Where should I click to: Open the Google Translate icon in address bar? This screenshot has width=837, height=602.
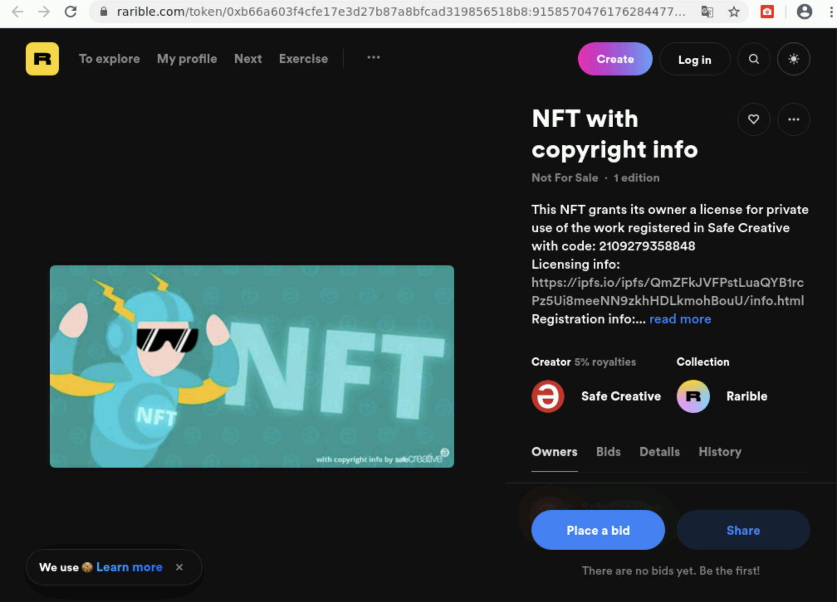(707, 12)
